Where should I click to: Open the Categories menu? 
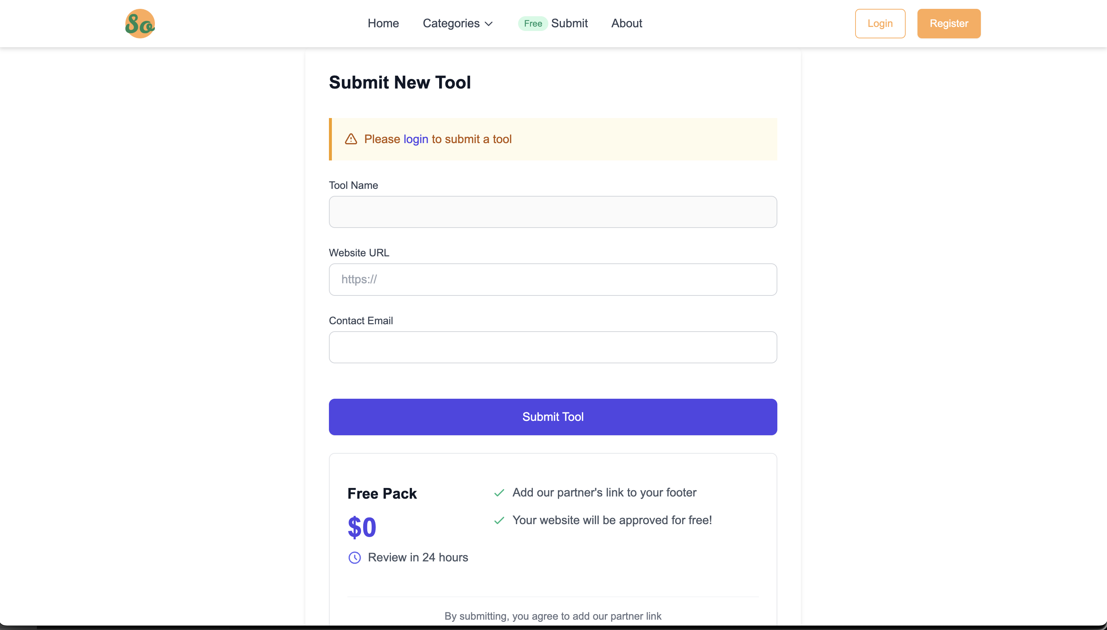click(x=458, y=23)
